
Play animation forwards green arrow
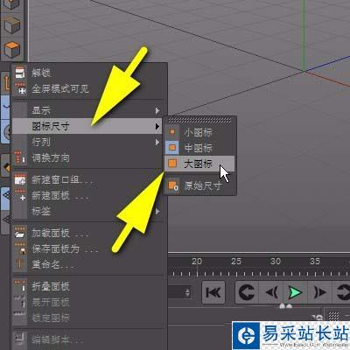pyautogui.click(x=295, y=292)
